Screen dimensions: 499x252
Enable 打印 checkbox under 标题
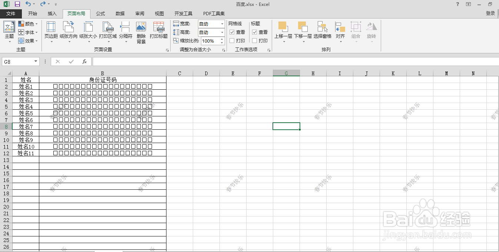pyautogui.click(x=254, y=40)
